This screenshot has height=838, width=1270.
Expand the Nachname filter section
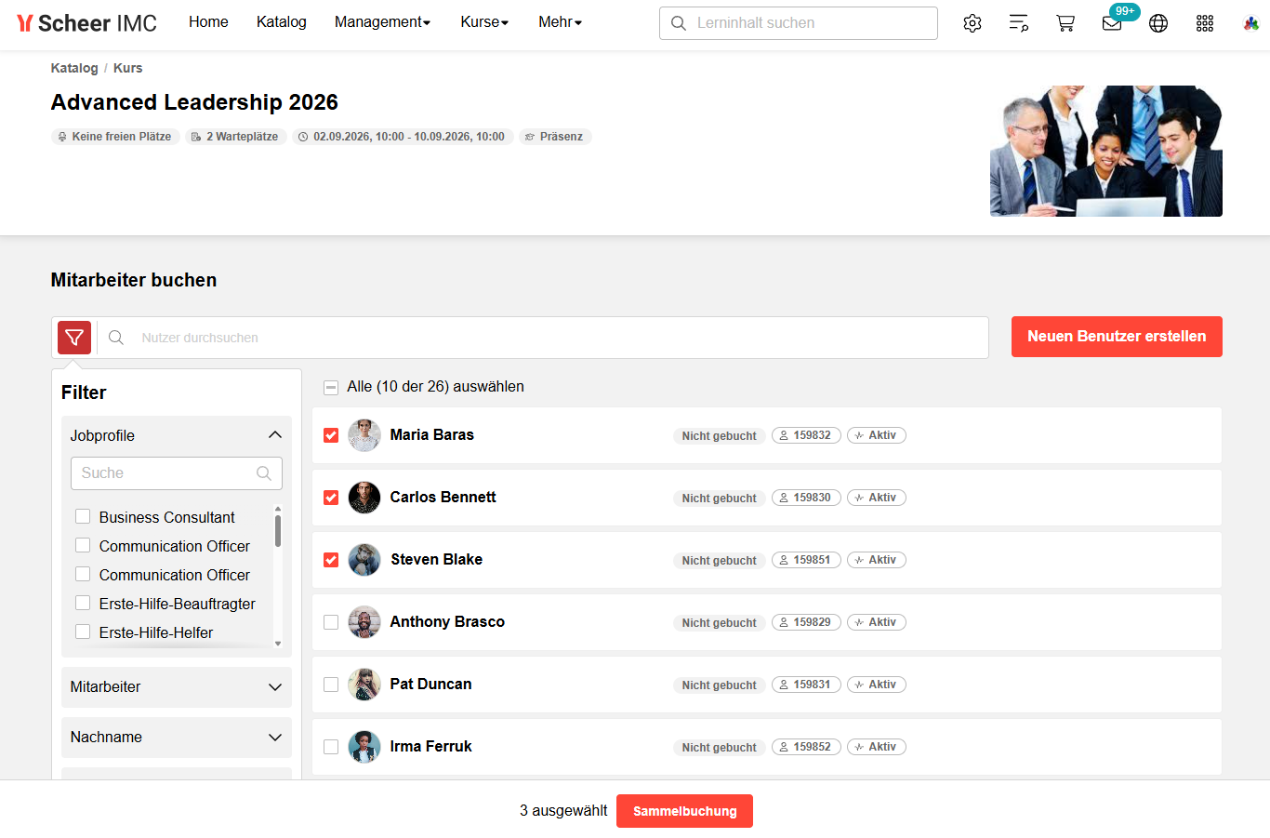coord(177,737)
